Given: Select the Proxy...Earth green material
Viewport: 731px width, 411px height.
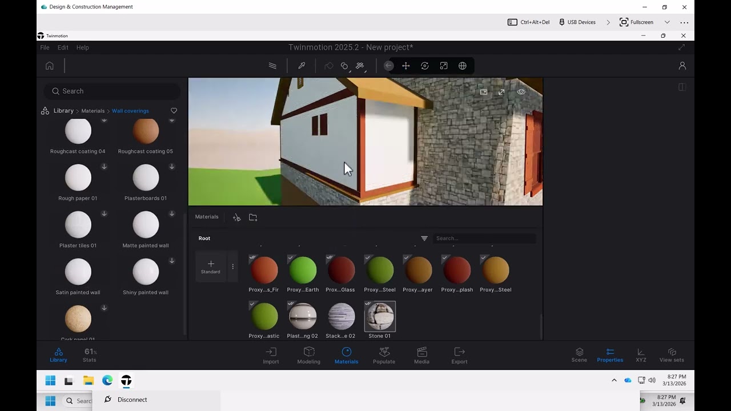Looking at the screenshot, I should [303, 270].
